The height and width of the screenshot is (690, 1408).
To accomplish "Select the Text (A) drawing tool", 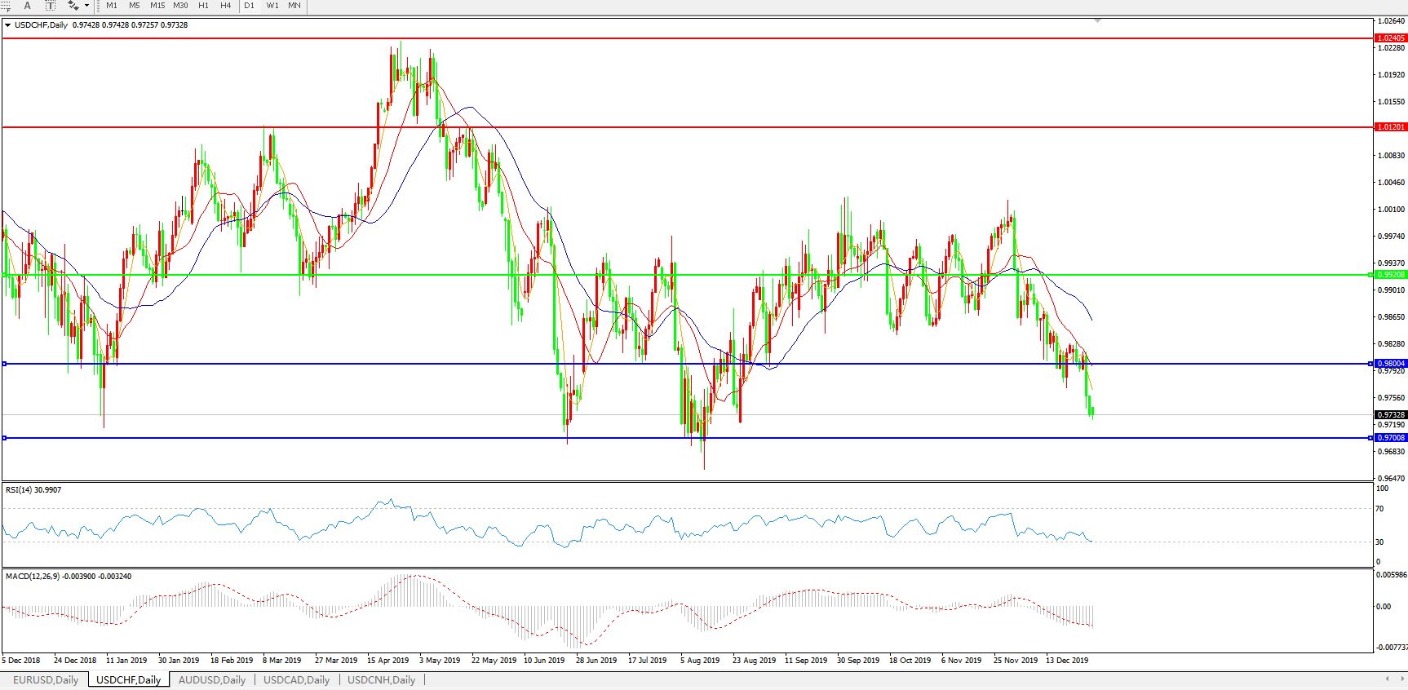I will click(27, 6).
